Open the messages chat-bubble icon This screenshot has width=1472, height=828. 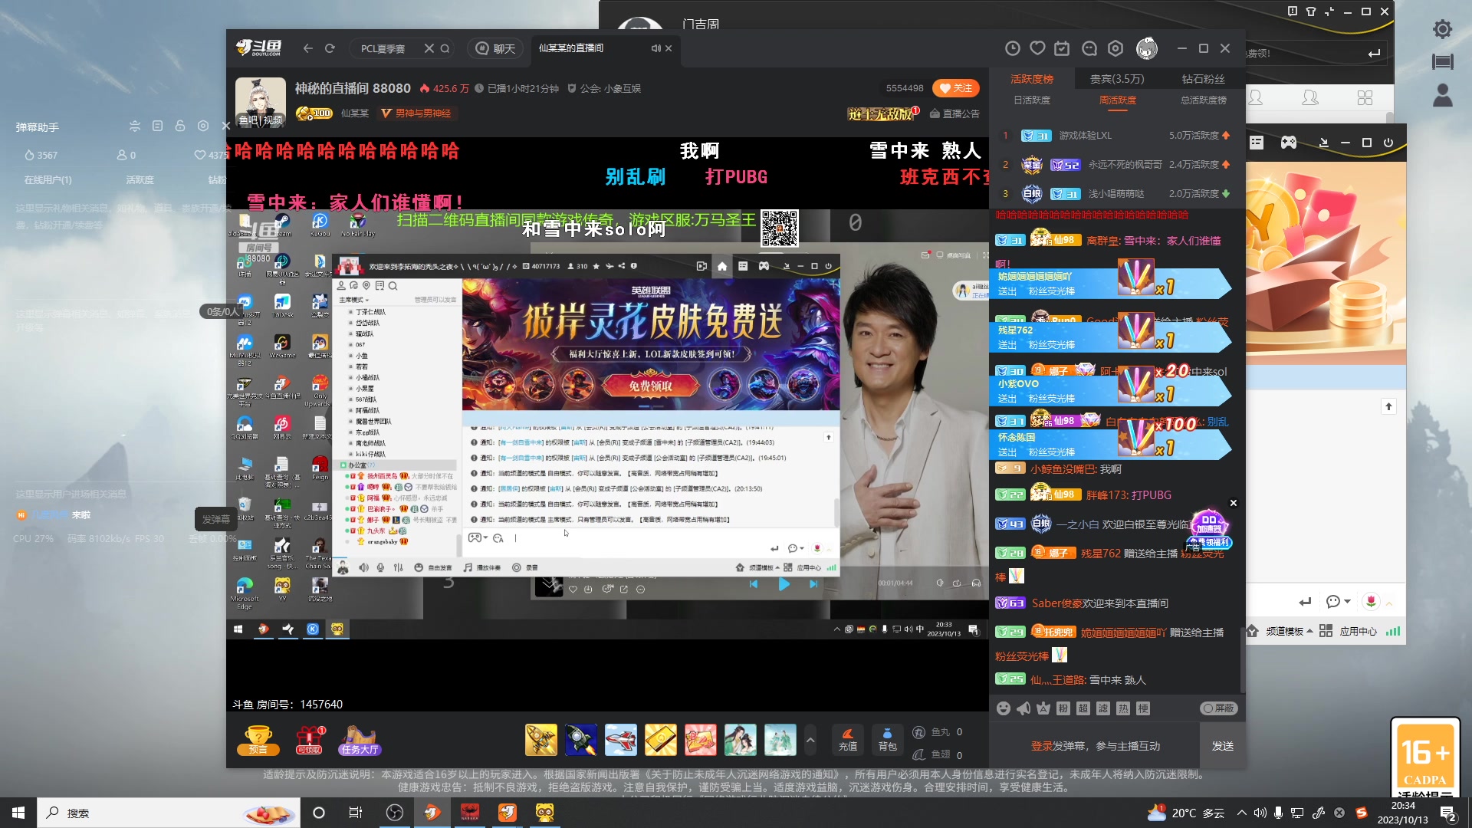(1089, 48)
